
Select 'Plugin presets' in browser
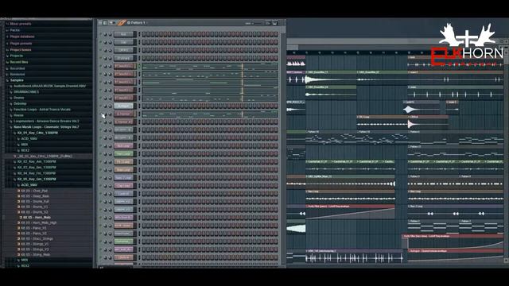pos(21,43)
